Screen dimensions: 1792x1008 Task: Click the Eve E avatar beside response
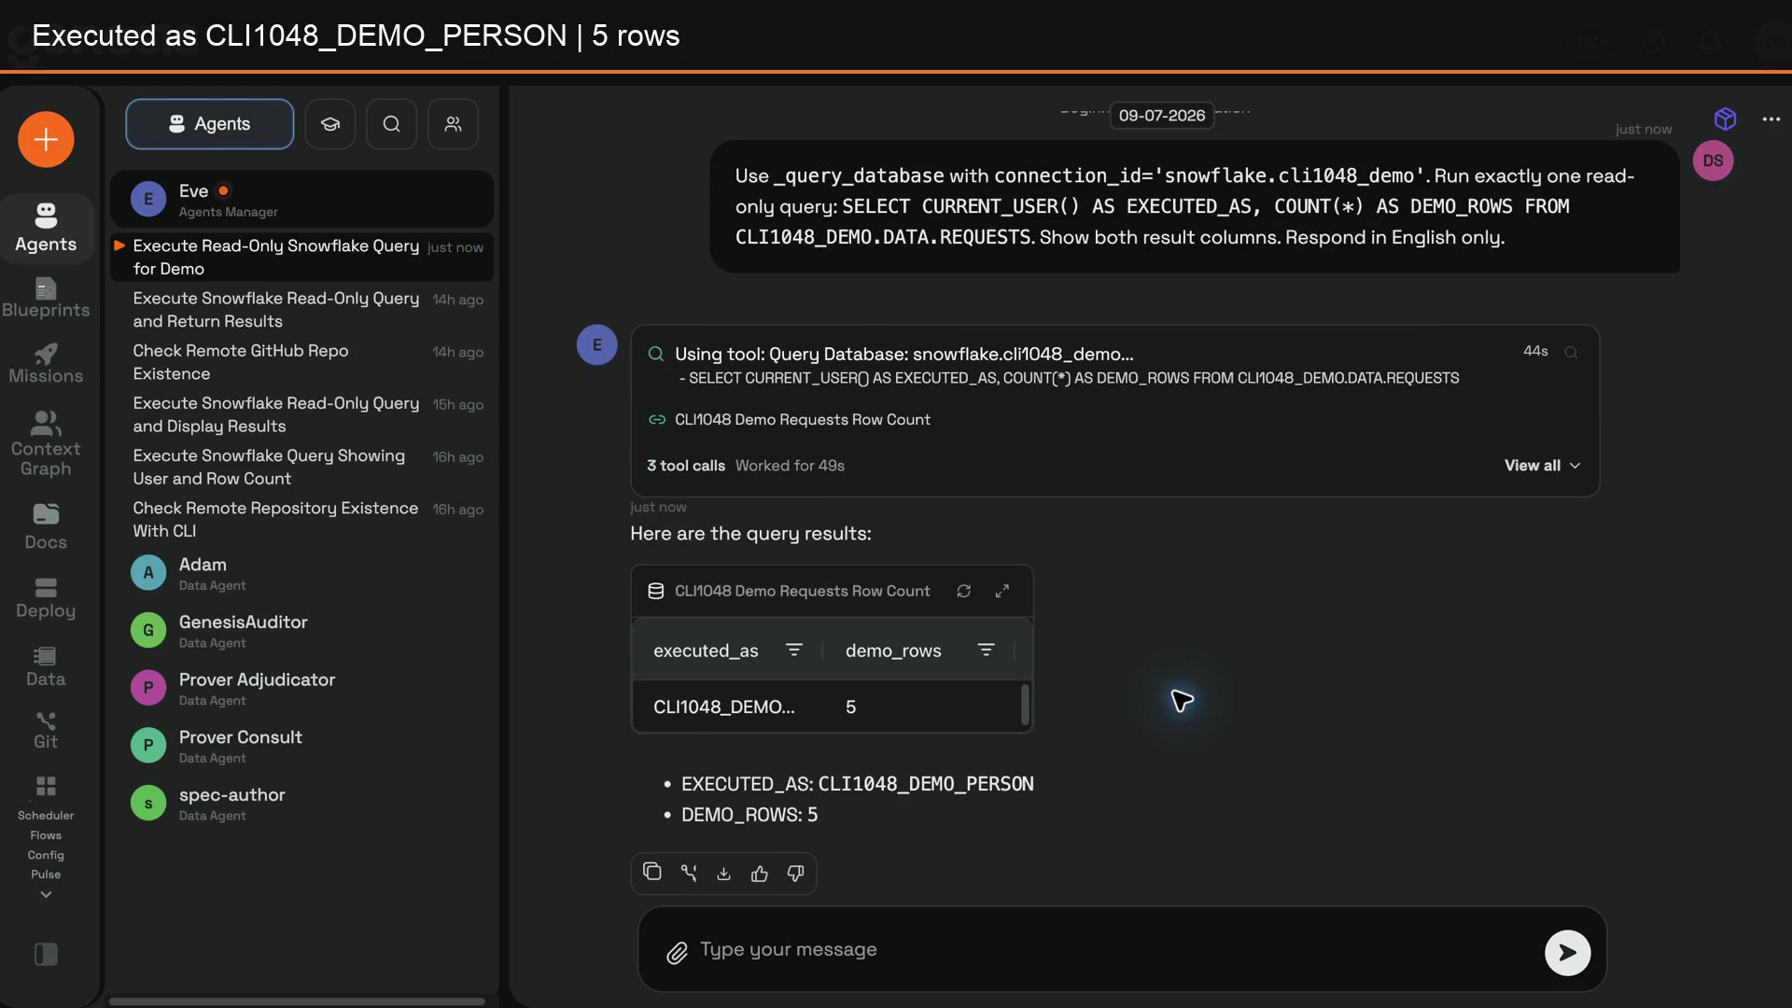tap(596, 345)
